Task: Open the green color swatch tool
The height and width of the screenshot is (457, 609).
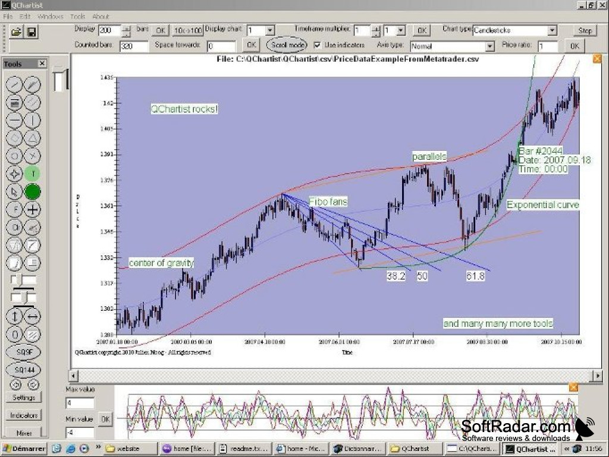Action: pos(33,191)
